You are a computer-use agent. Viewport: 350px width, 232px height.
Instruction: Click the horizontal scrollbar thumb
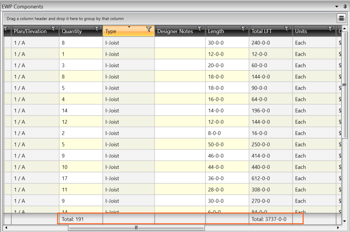[x=136, y=228]
